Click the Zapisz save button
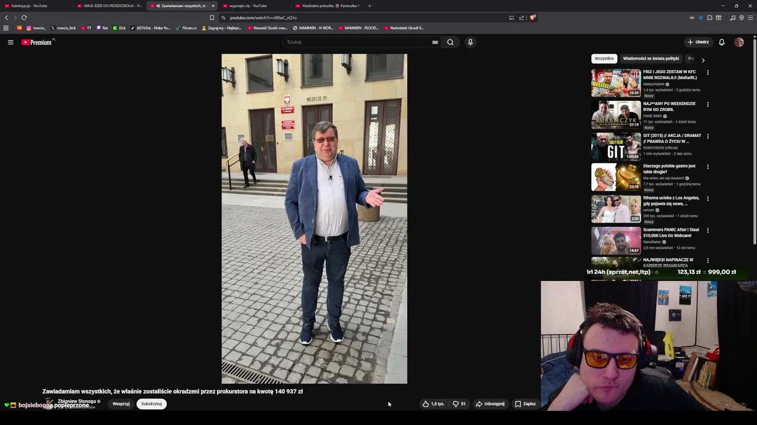 point(525,404)
